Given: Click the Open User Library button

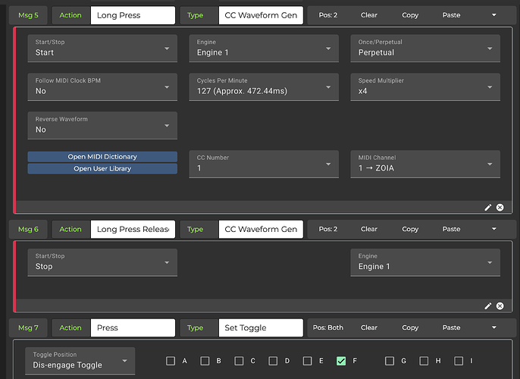Looking at the screenshot, I should tap(102, 168).
